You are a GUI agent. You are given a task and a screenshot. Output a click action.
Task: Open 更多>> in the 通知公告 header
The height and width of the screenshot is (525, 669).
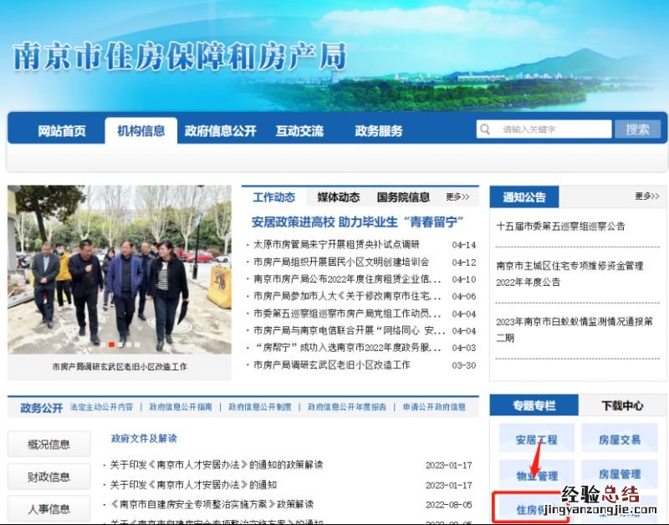pyautogui.click(x=646, y=196)
